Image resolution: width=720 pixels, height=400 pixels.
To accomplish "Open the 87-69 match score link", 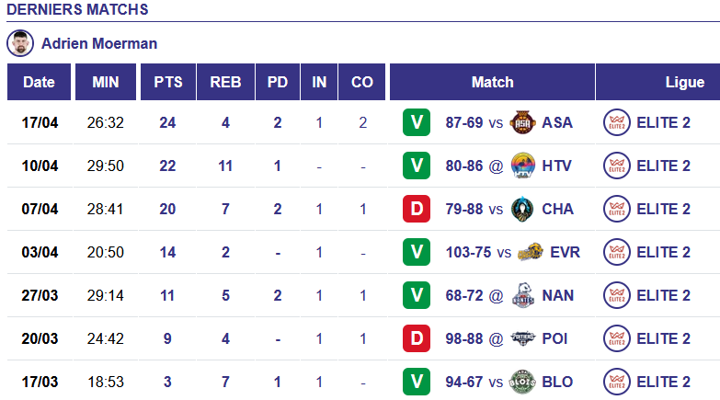I will pyautogui.click(x=464, y=122).
